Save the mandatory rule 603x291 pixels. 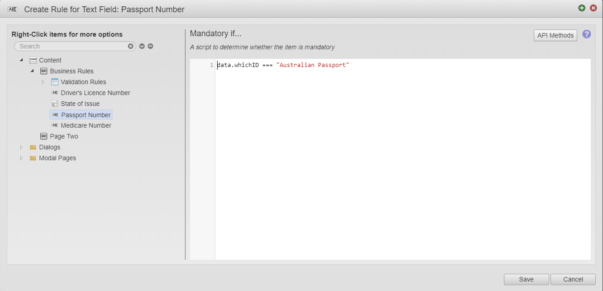tap(526, 279)
